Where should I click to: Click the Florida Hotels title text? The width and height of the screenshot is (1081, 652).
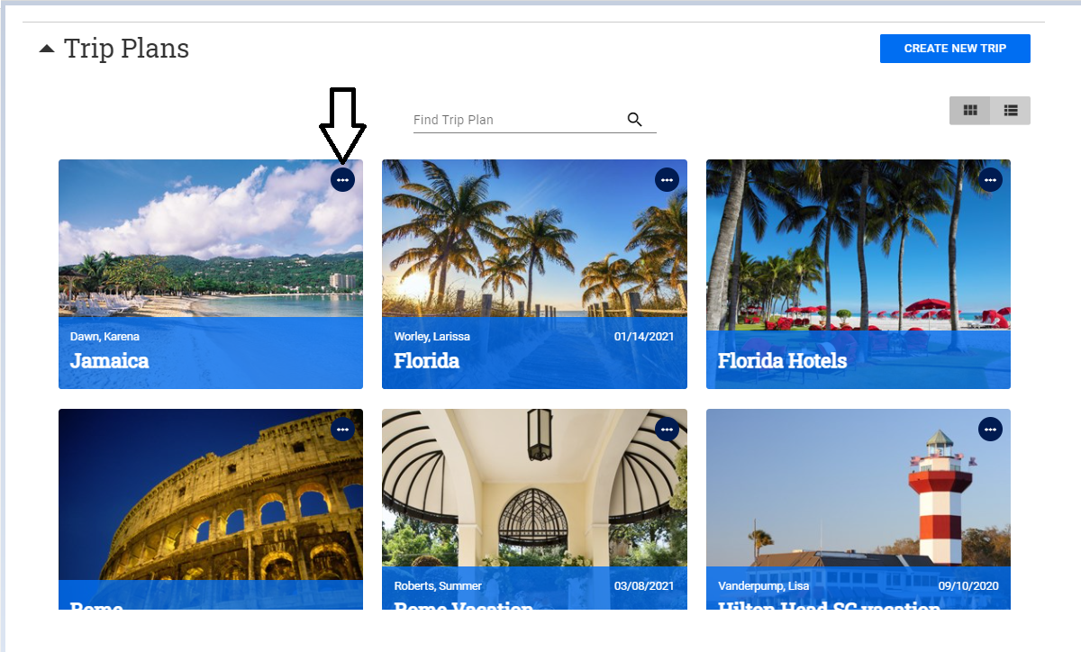(782, 361)
